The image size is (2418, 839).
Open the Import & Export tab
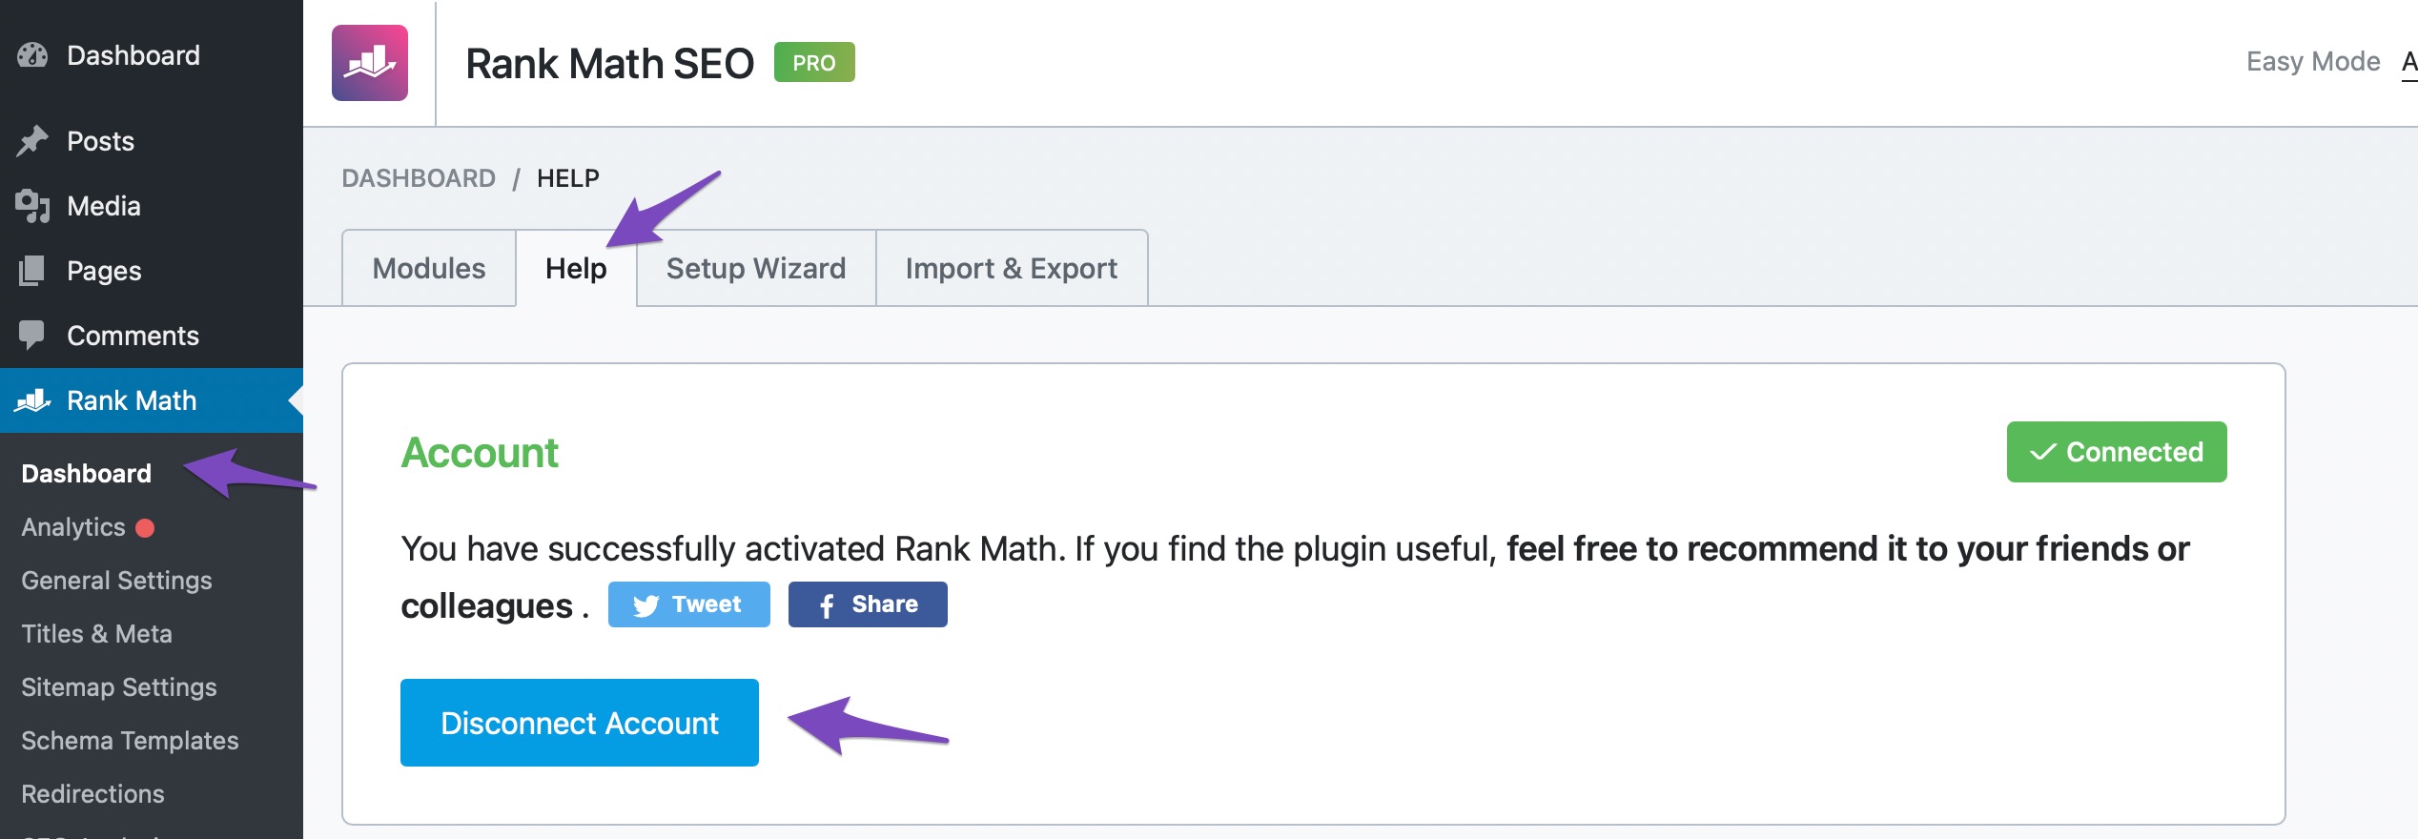(x=1012, y=268)
